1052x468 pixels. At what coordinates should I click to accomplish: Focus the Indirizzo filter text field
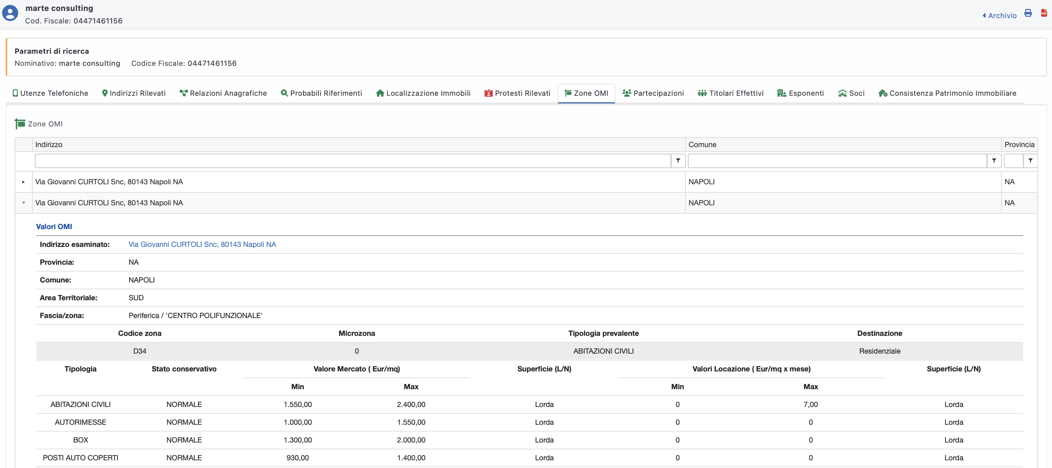tap(352, 161)
